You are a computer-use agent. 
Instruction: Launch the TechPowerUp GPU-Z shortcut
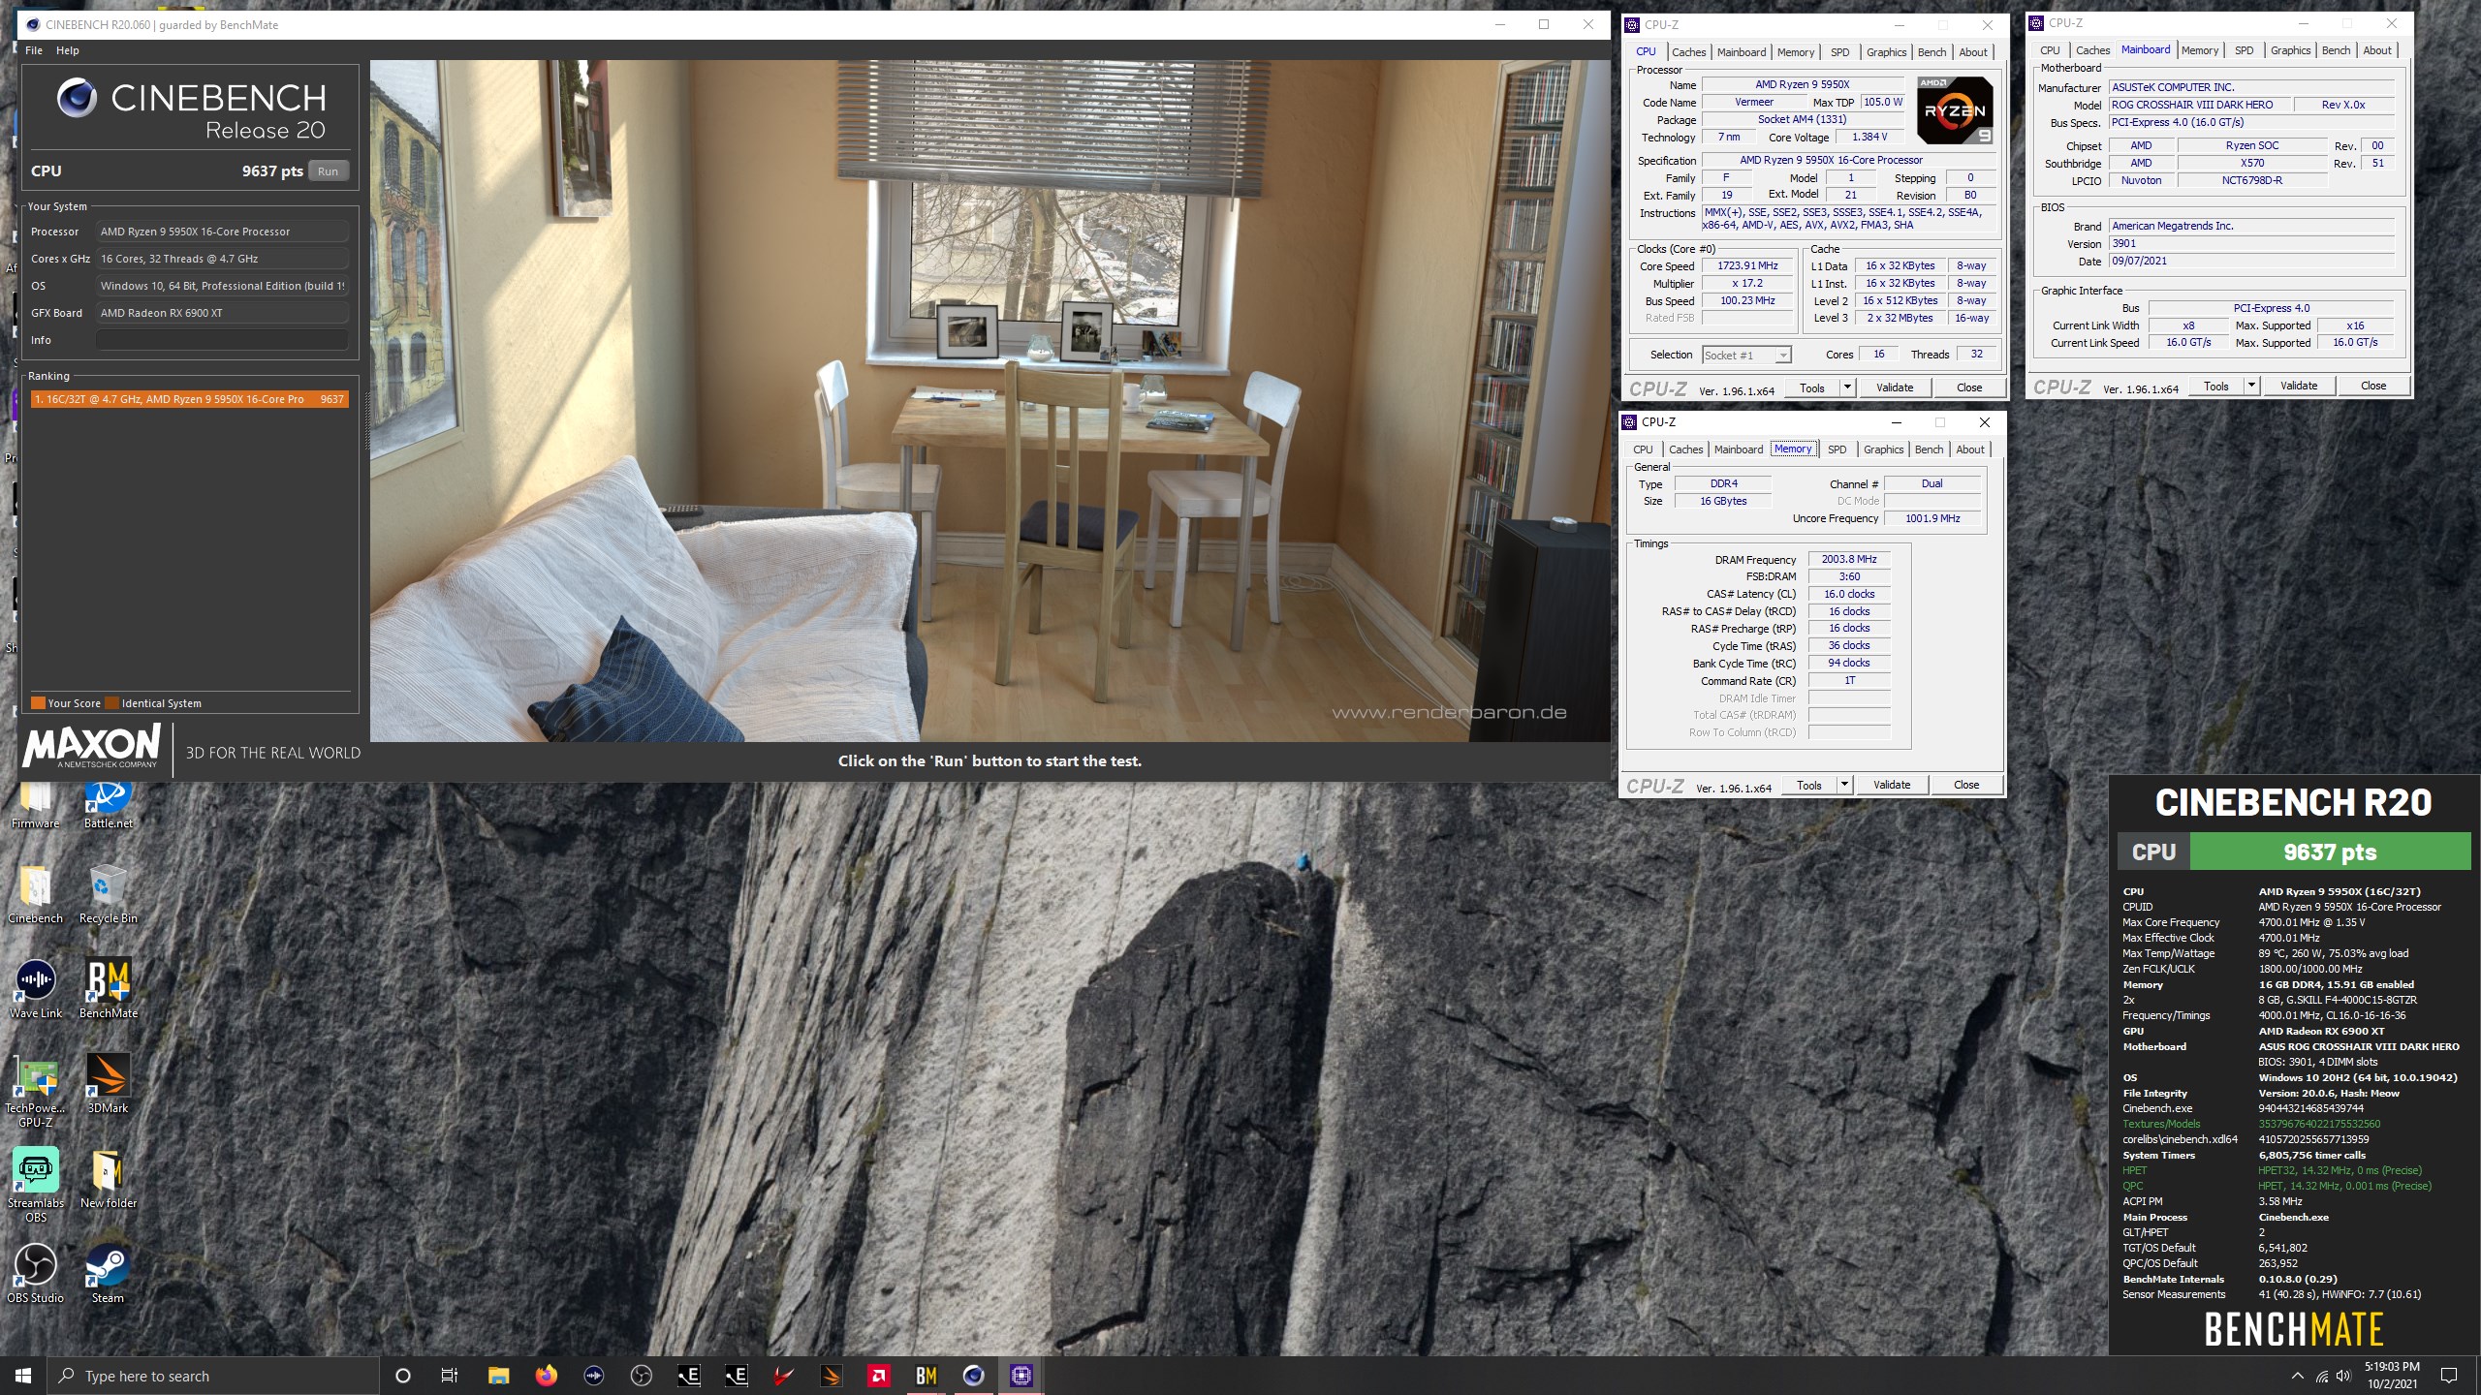pyautogui.click(x=36, y=1090)
